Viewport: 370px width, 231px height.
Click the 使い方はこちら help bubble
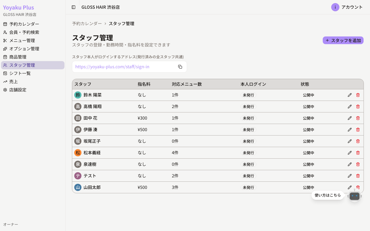tap(328, 195)
